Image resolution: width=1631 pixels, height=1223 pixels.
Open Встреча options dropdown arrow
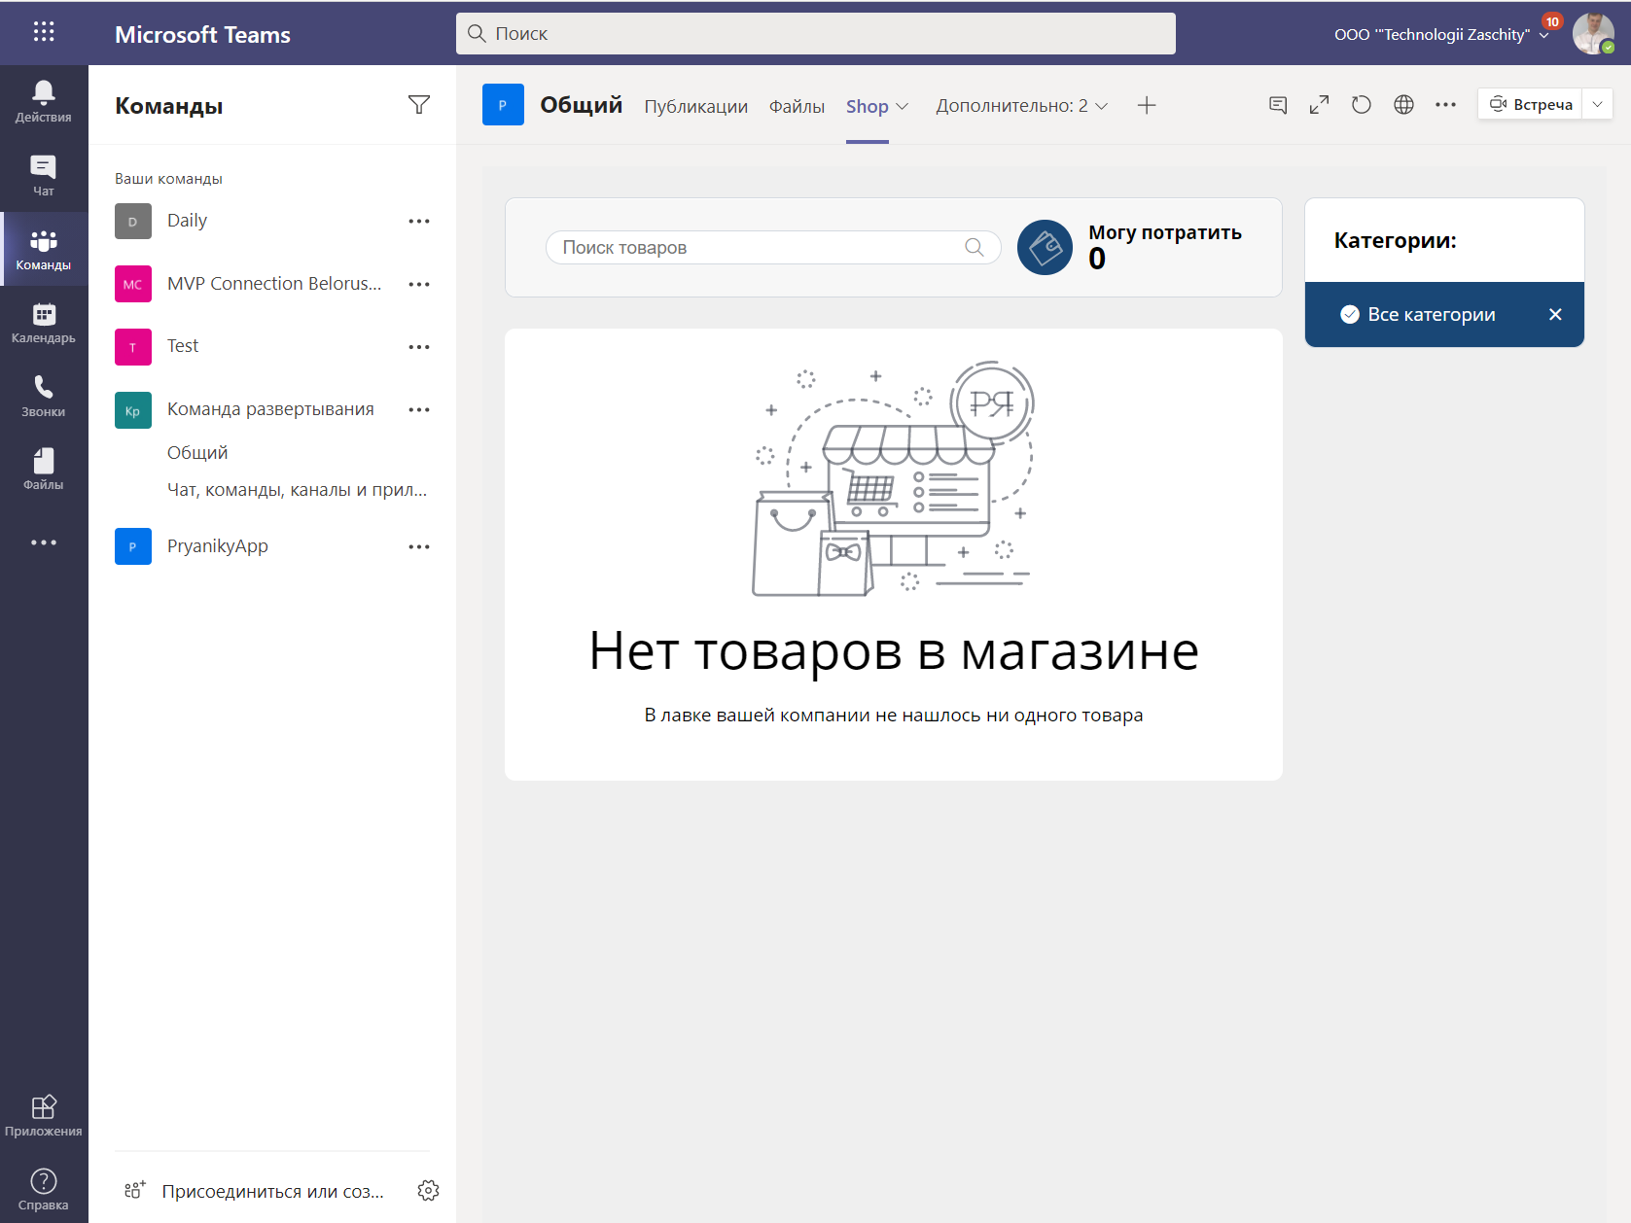[x=1597, y=104]
